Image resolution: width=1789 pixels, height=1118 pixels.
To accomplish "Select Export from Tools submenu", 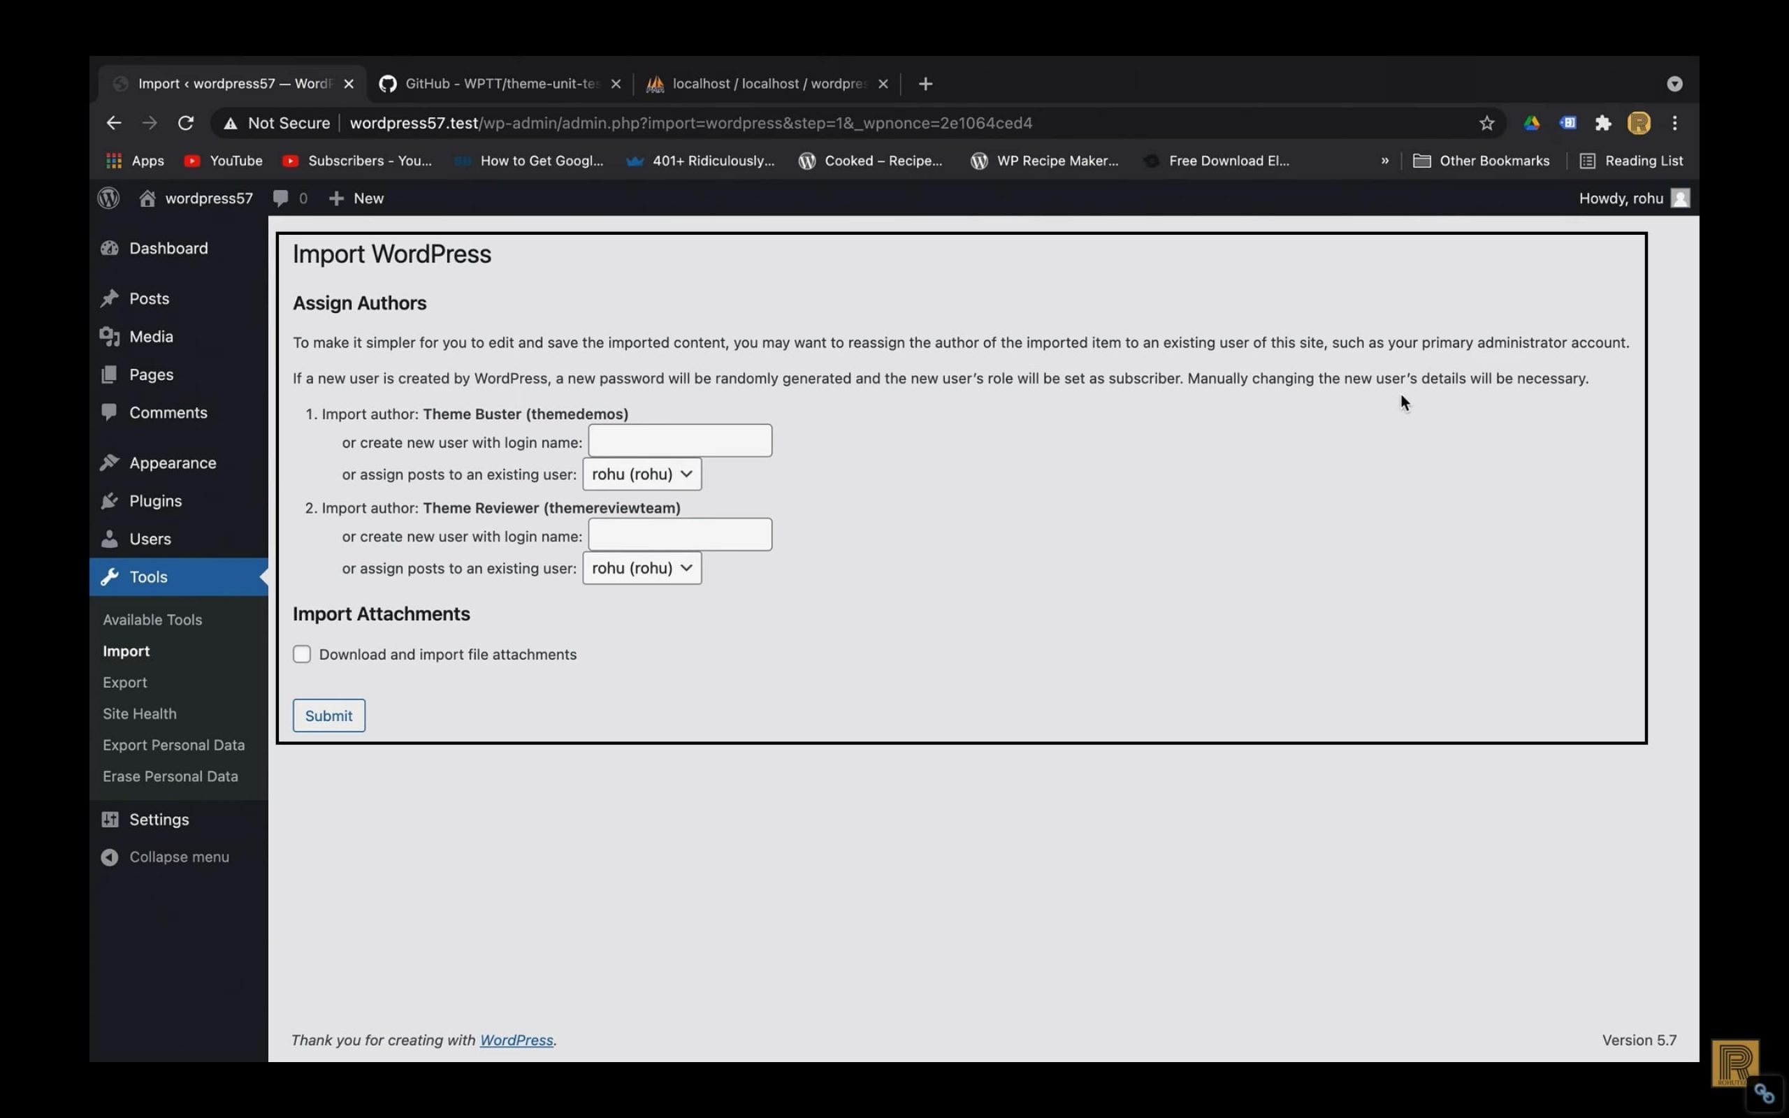I will [125, 681].
